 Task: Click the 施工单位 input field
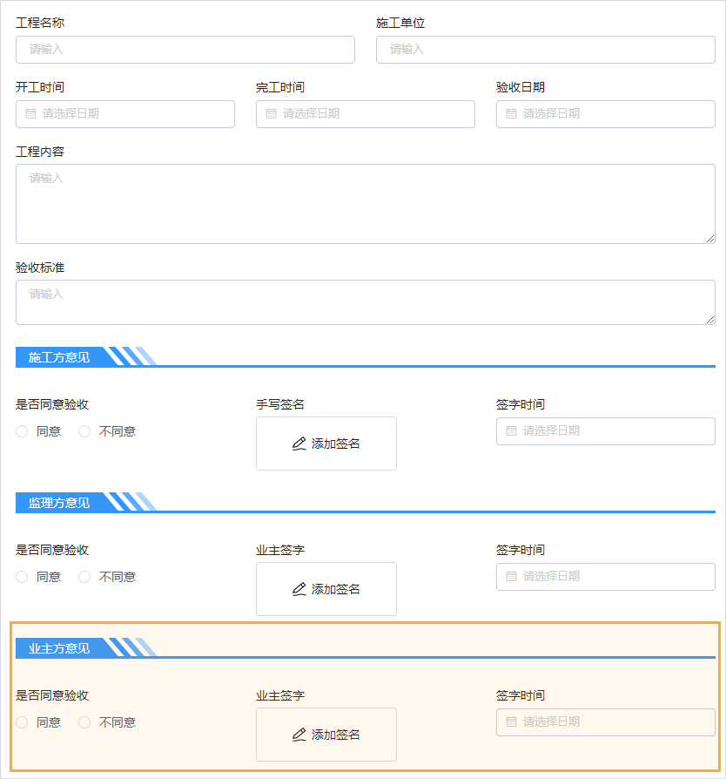[545, 50]
